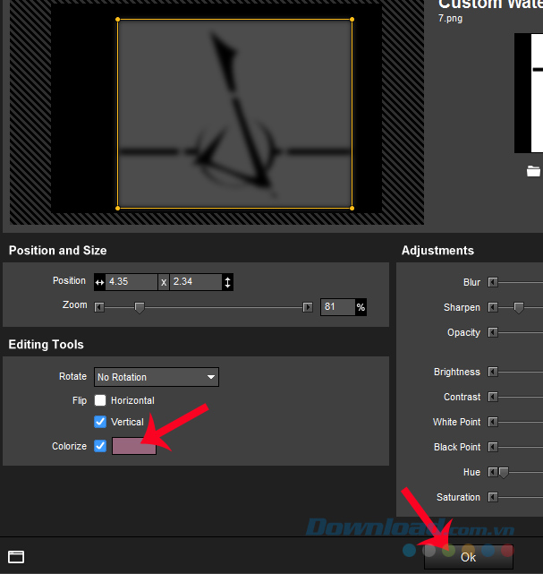
Task: Click the Editing Tools heading
Action: tap(47, 345)
